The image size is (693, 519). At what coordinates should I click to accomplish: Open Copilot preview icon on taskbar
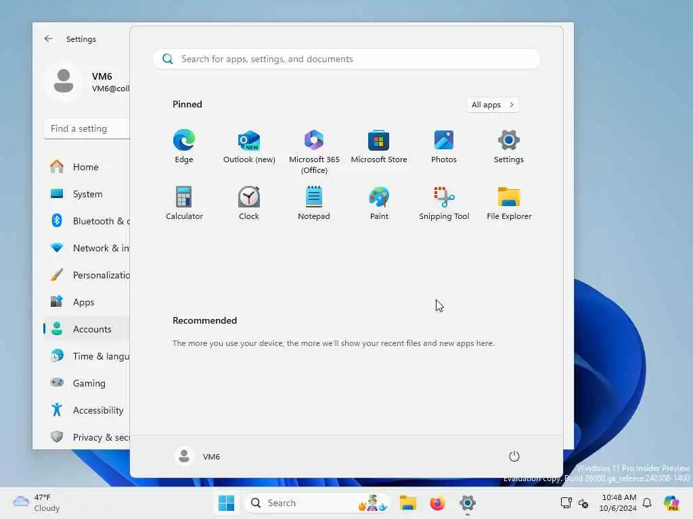671,503
